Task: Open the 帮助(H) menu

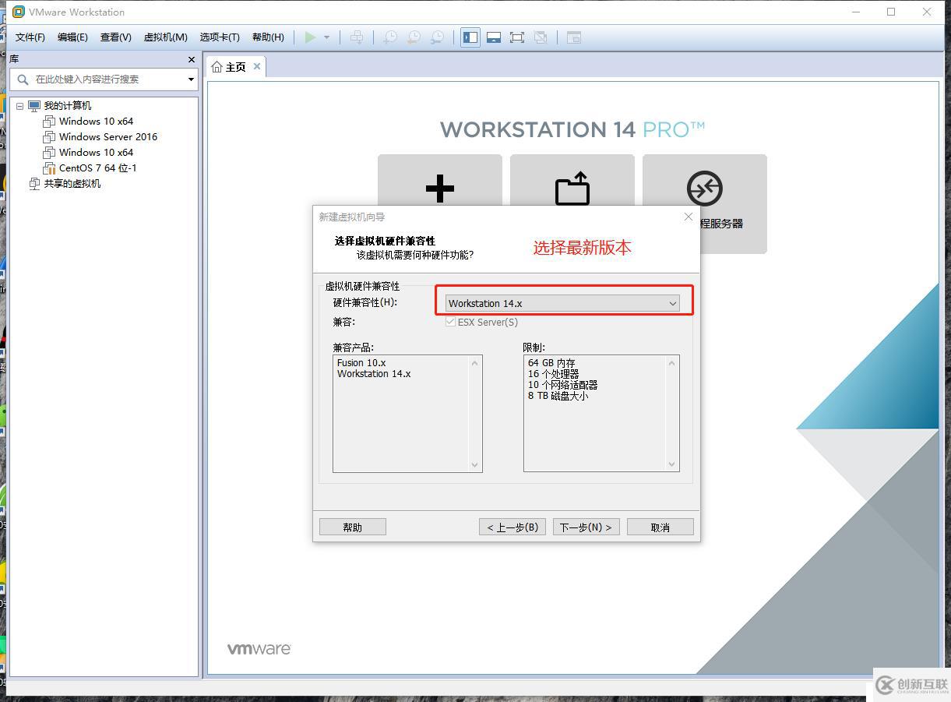Action: (268, 37)
